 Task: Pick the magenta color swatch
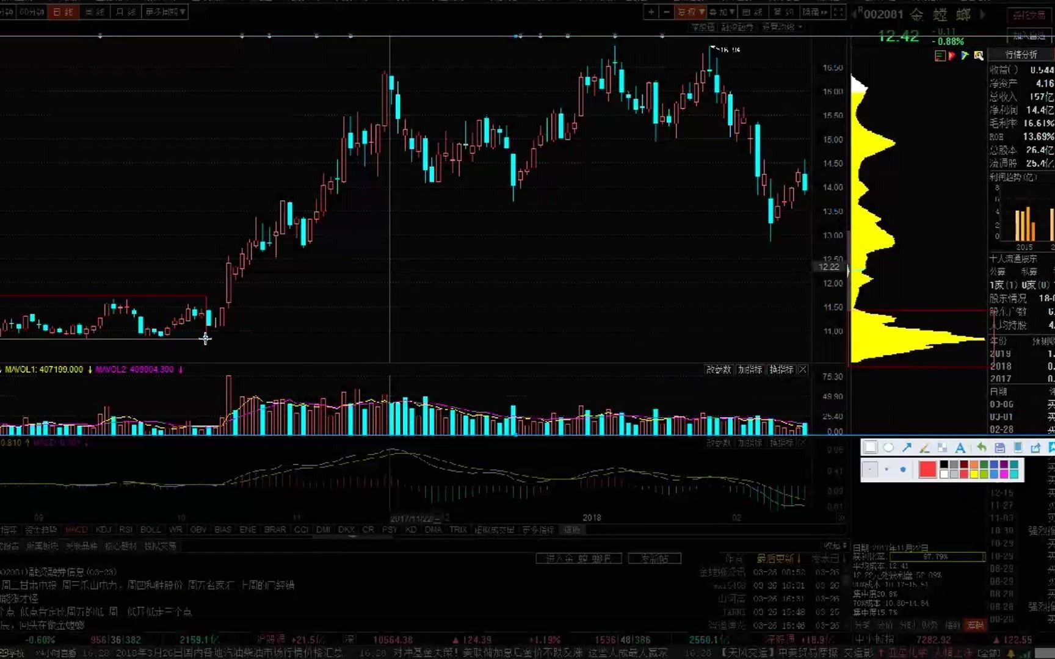[1004, 474]
